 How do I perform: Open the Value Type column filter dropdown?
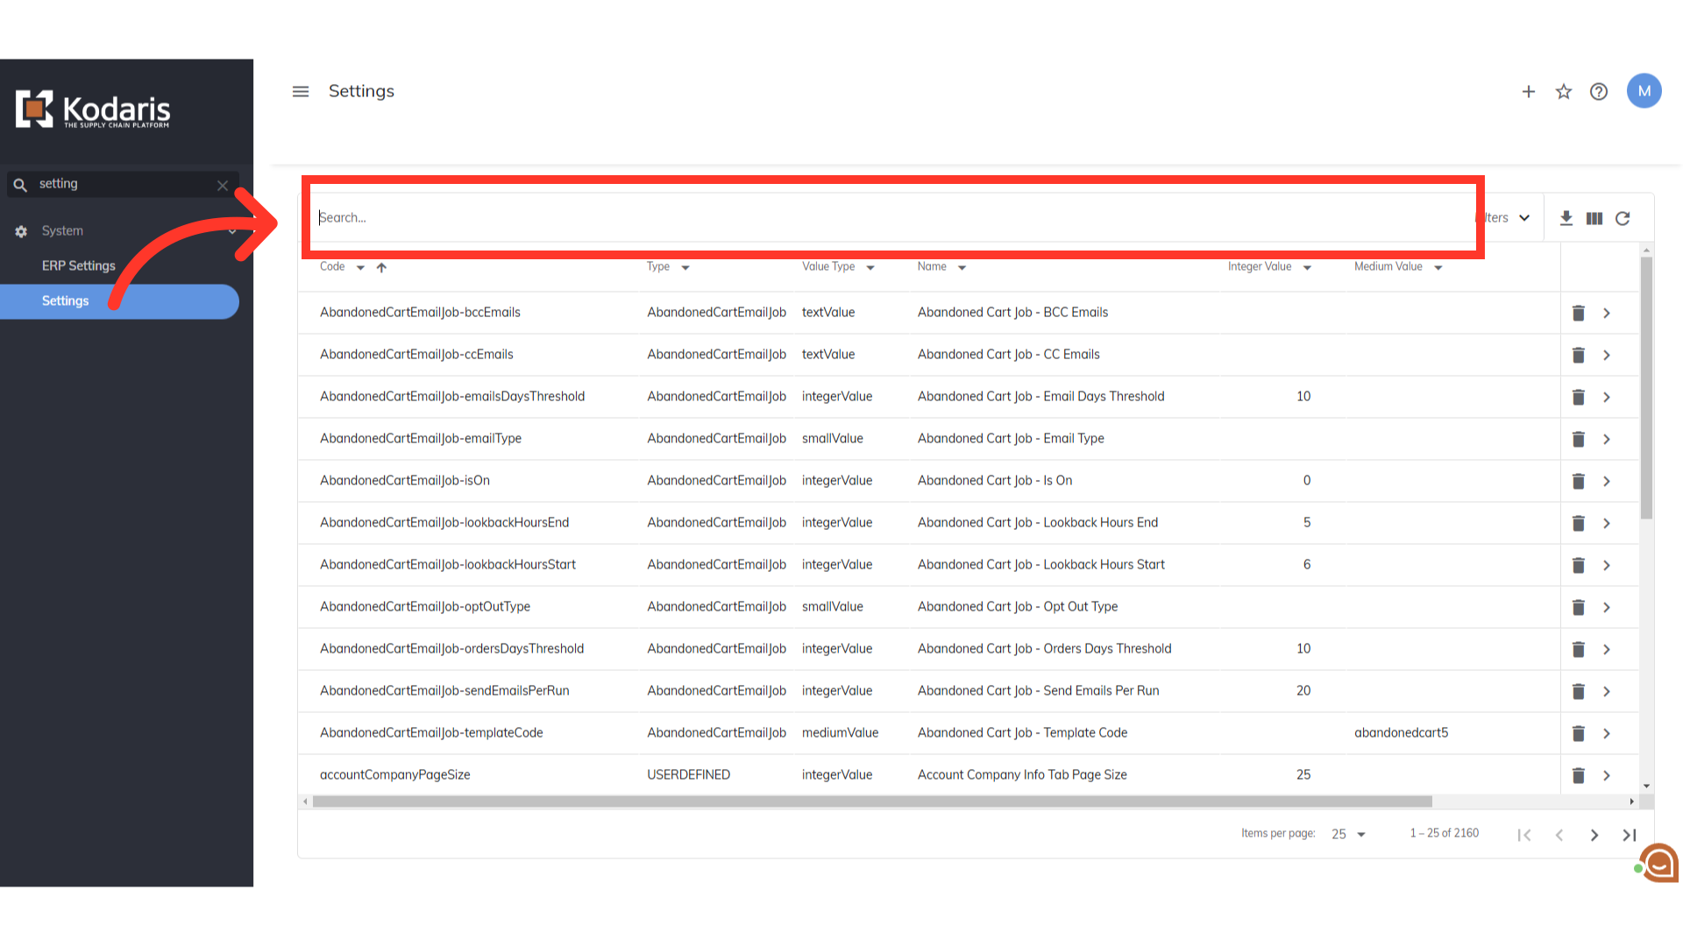[870, 267]
